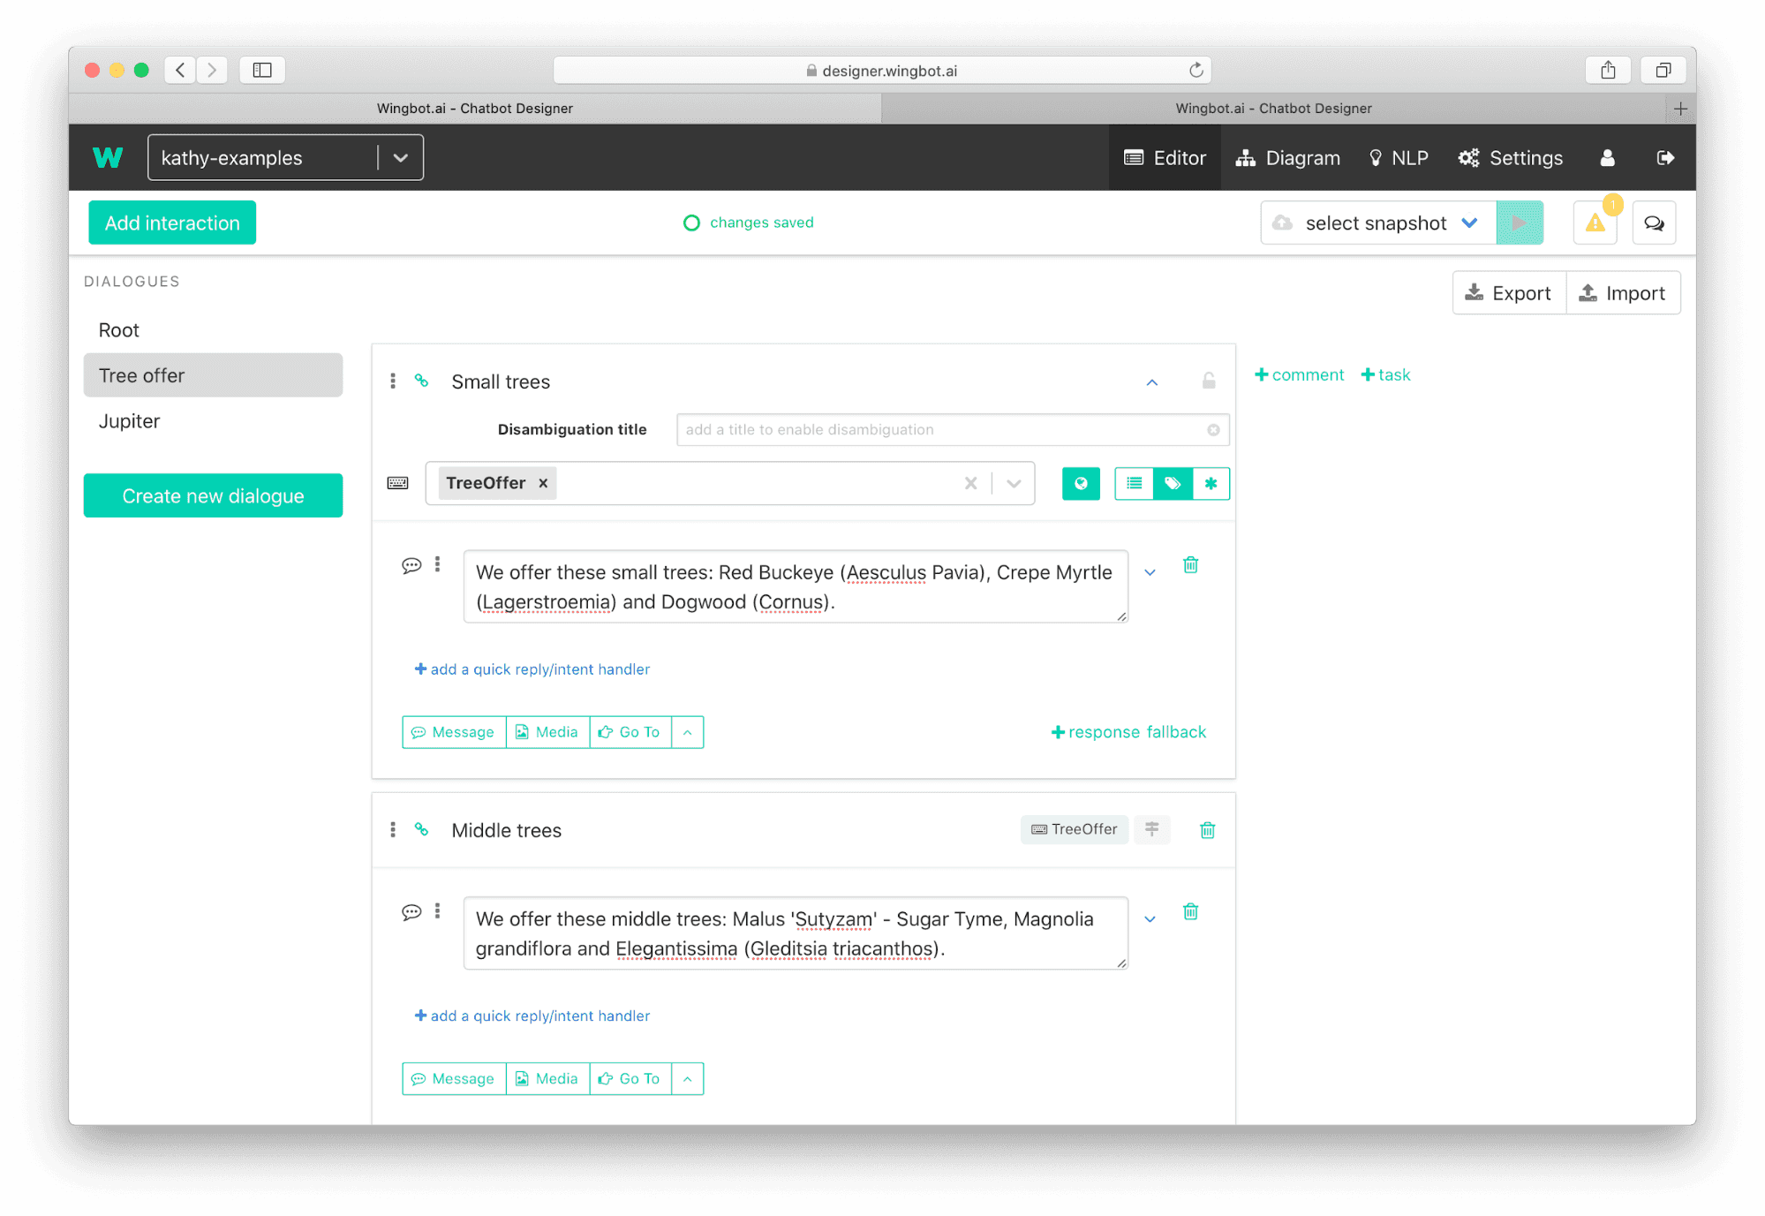Switch to the Editor tab
This screenshot has width=1765, height=1216.
[x=1165, y=157]
